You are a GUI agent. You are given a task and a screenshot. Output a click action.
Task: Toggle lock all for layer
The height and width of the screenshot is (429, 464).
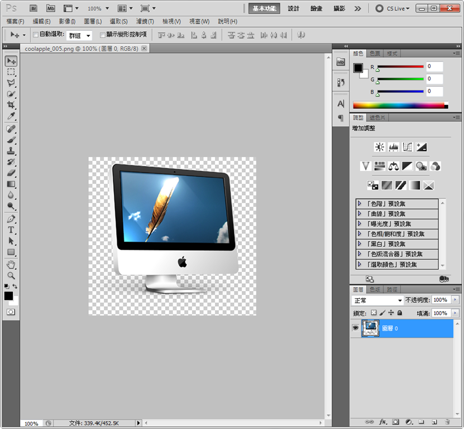[x=399, y=313]
